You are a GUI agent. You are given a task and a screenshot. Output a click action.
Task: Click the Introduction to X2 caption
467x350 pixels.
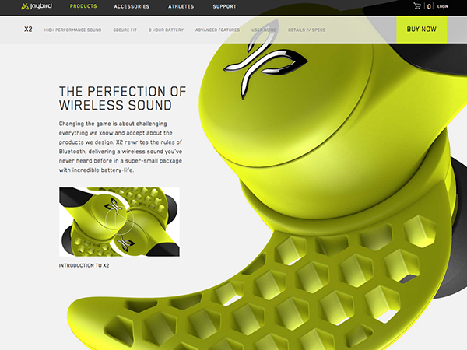tap(84, 265)
